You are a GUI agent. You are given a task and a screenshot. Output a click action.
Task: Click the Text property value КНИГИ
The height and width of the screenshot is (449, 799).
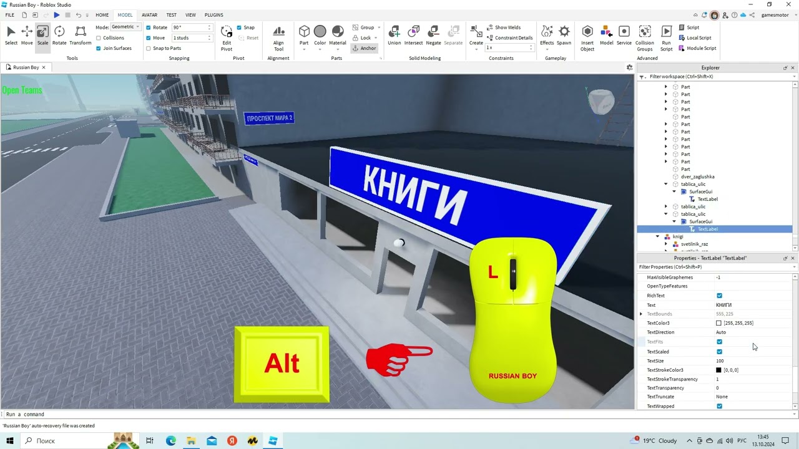click(x=723, y=305)
